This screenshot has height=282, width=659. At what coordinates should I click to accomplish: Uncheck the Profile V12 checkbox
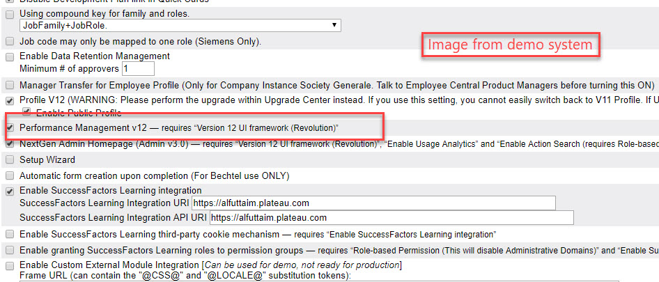(x=10, y=101)
